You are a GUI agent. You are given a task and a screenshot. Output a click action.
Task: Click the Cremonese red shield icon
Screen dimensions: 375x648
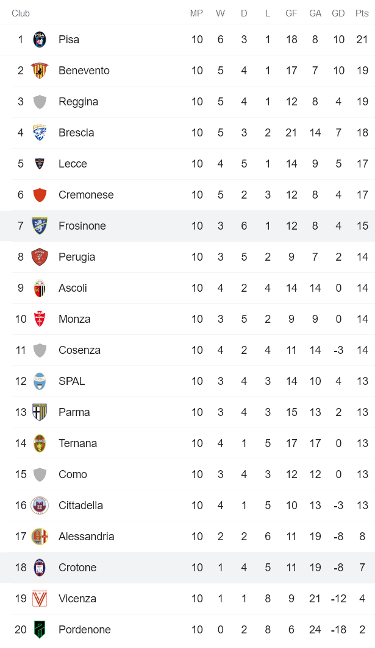click(40, 195)
